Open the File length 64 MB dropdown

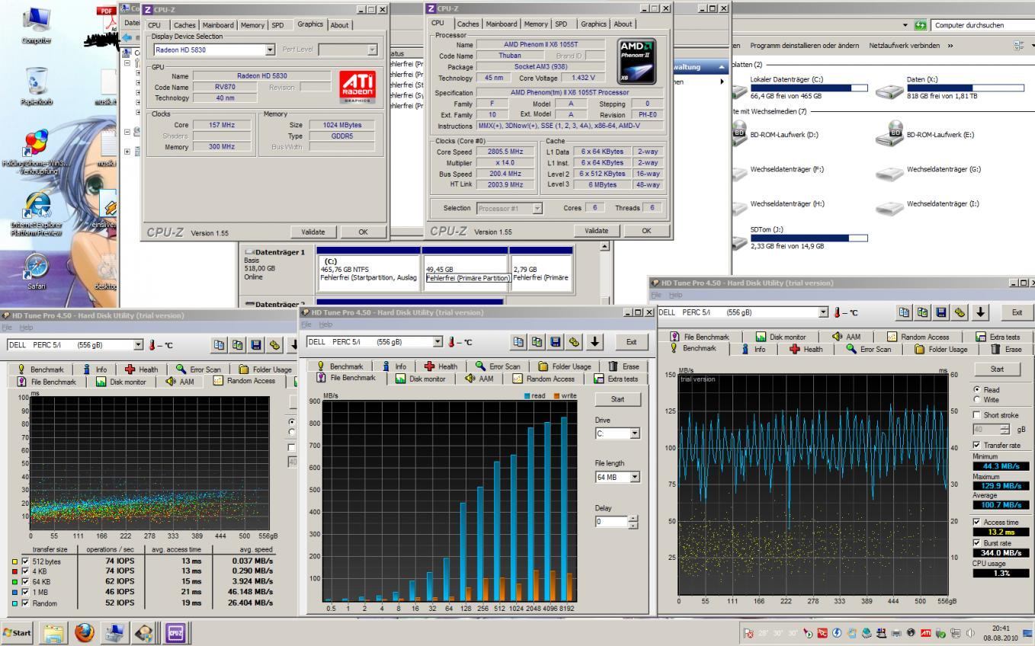[635, 477]
